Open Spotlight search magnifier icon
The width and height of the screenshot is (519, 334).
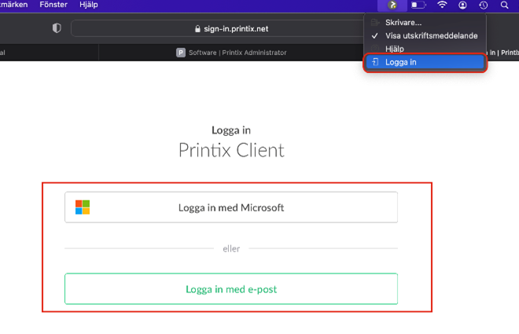click(505, 5)
